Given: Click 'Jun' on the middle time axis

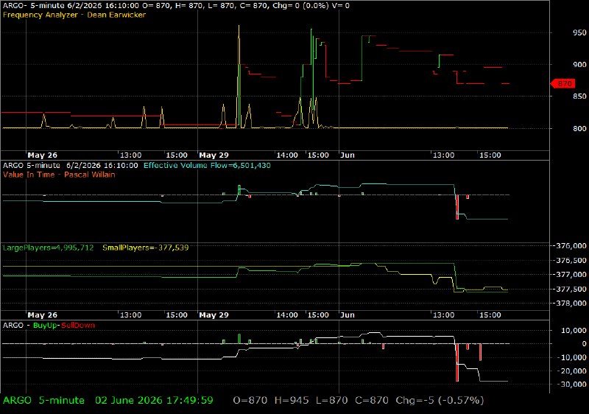Looking at the screenshot, I should 348,315.
